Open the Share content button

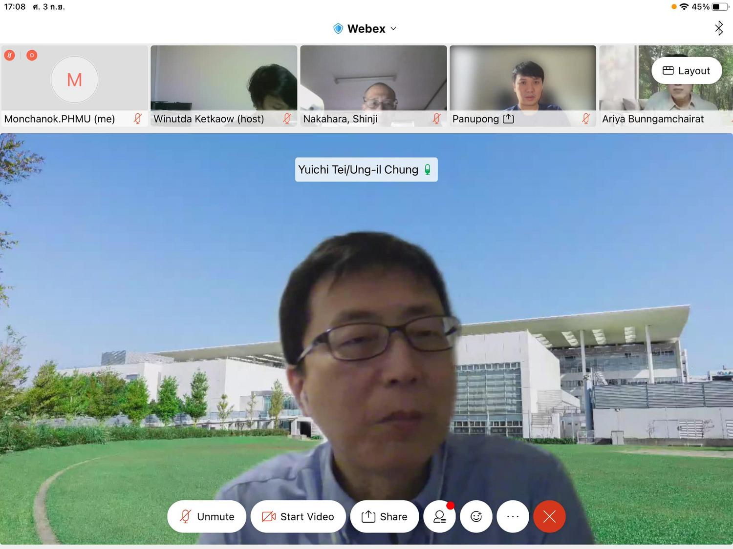point(385,516)
